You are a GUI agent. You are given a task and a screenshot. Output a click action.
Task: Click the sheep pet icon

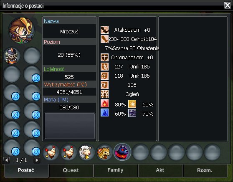pos(86,152)
